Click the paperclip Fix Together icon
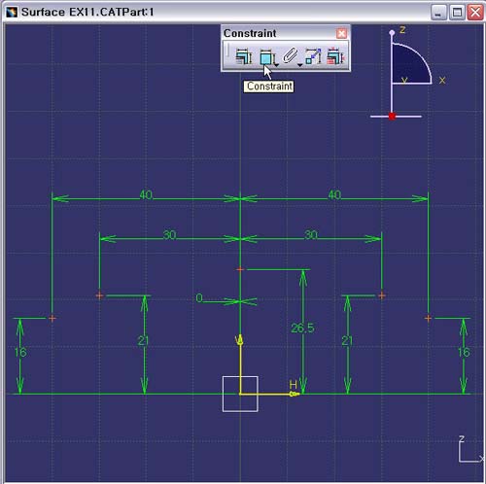 [290, 55]
